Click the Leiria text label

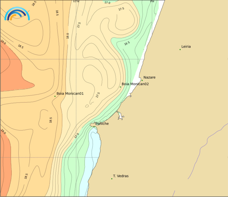coord(186,47)
